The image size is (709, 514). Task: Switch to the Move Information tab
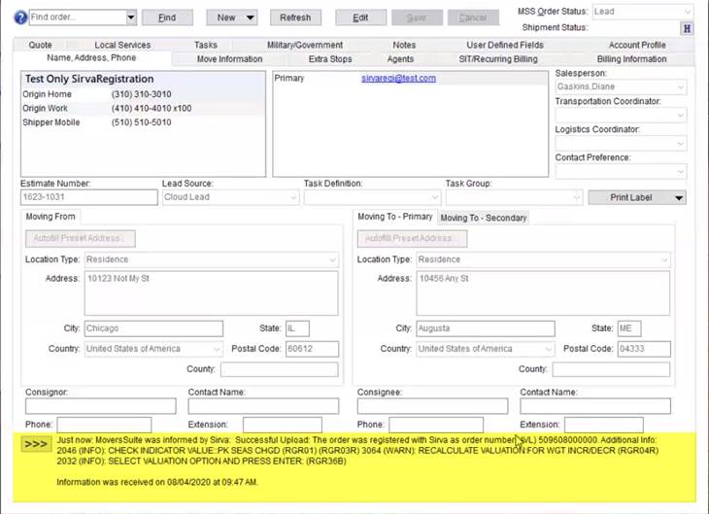click(x=229, y=59)
